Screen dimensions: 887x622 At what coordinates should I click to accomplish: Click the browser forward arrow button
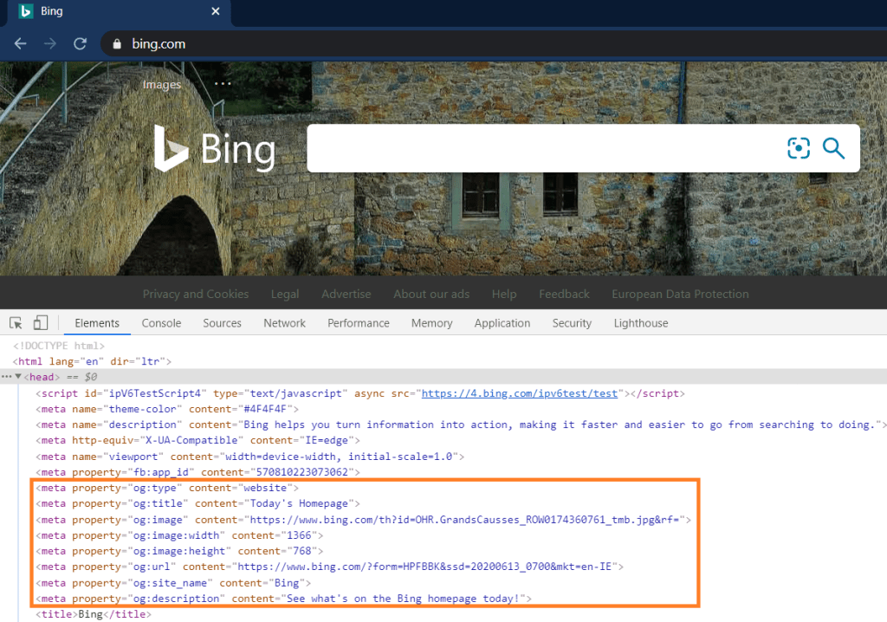click(50, 43)
